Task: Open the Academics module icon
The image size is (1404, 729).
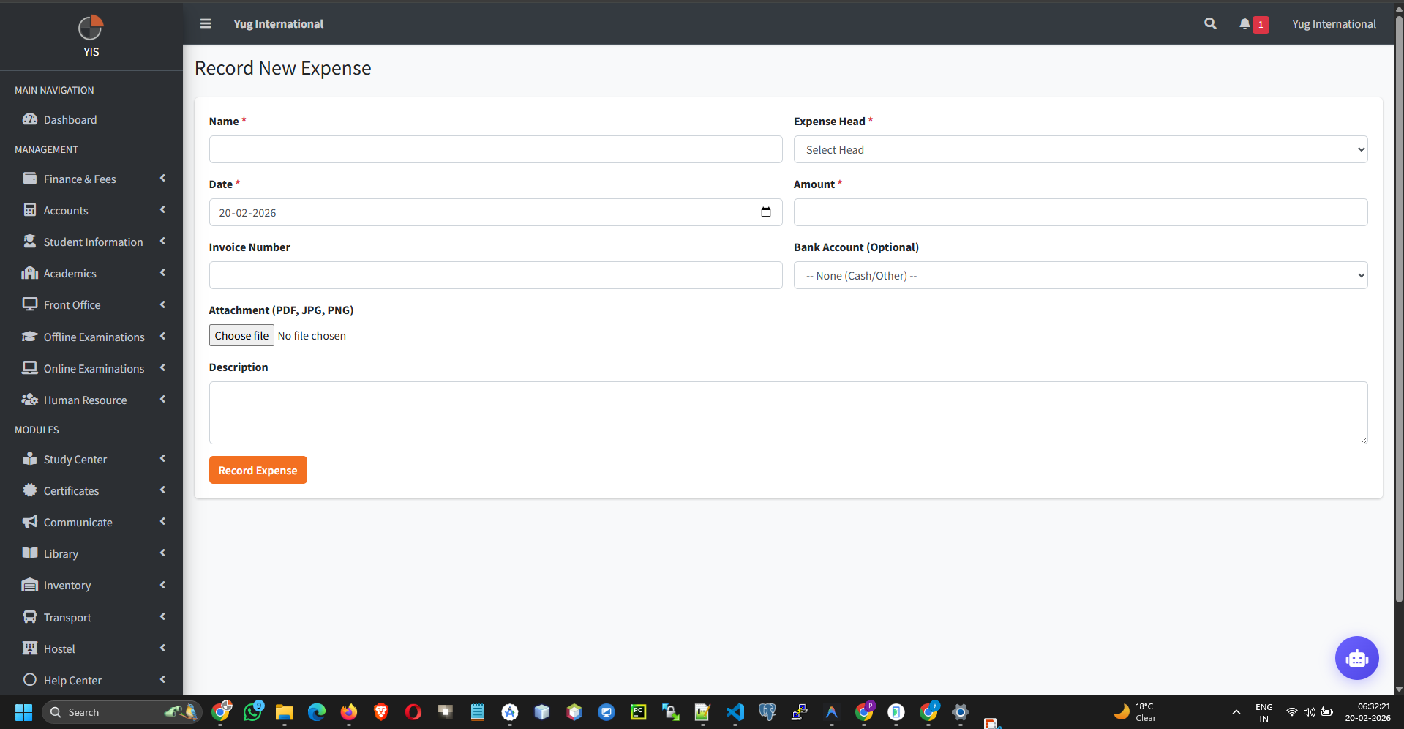Action: tap(29, 273)
